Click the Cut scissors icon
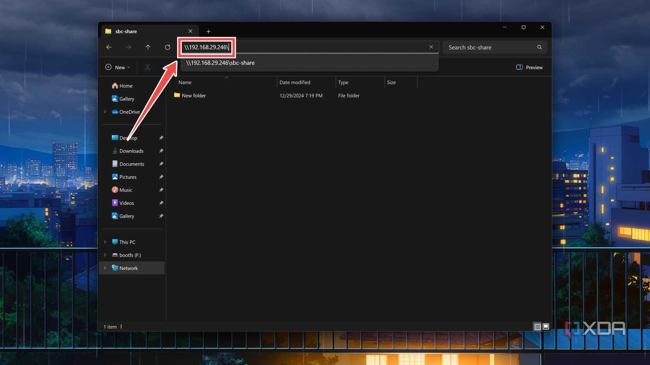This screenshot has width=650, height=365. (148, 67)
